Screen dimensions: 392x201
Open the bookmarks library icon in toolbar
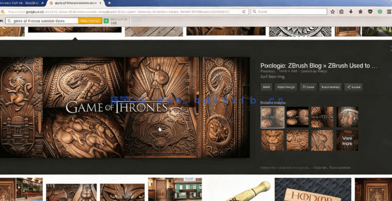tap(341, 12)
